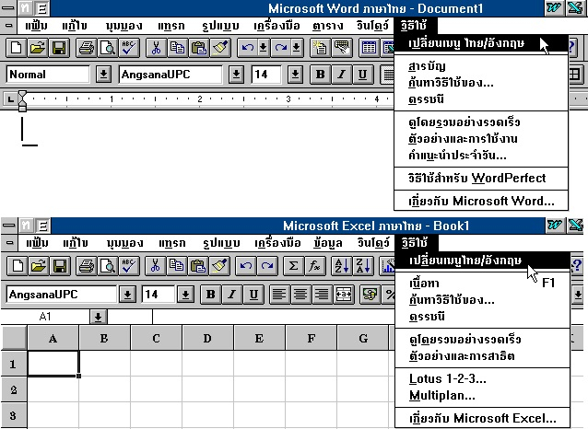The width and height of the screenshot is (588, 429).
Task: Toggle Bold in Excel formatting toolbar
Action: coord(211,295)
